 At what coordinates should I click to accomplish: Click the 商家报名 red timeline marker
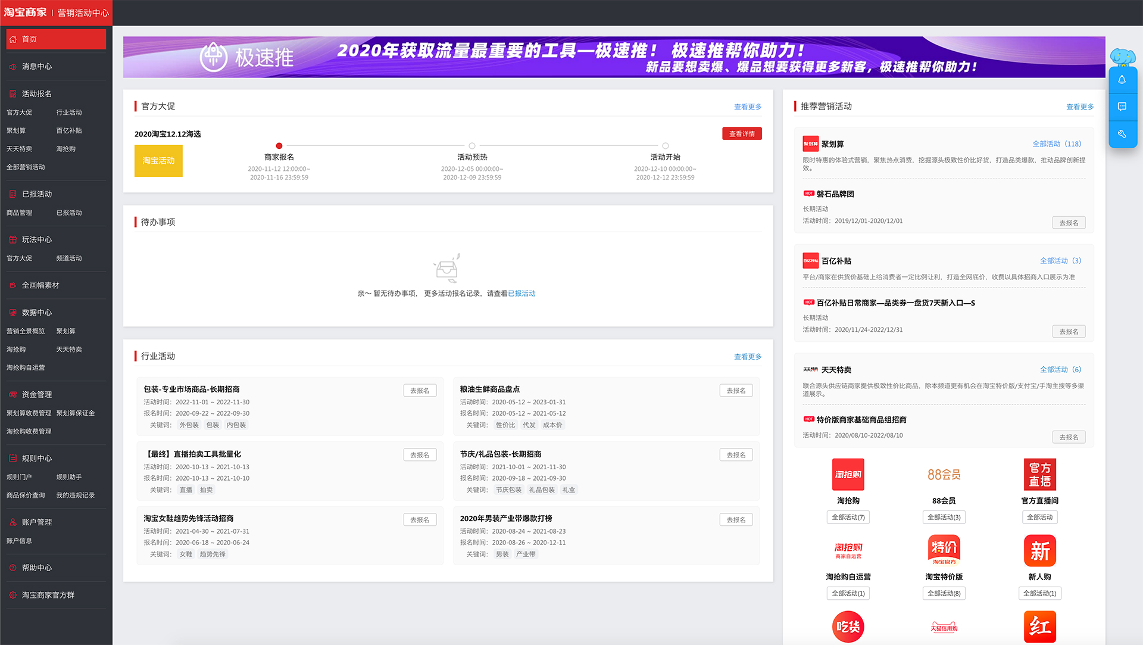click(279, 146)
